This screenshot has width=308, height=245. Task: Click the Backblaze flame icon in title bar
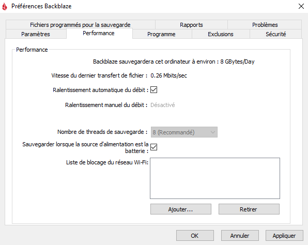[5, 6]
